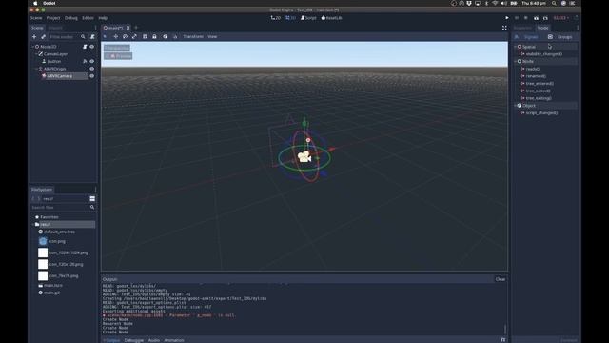Click the Search files input field
The height and width of the screenshot is (343, 609).
click(63, 208)
